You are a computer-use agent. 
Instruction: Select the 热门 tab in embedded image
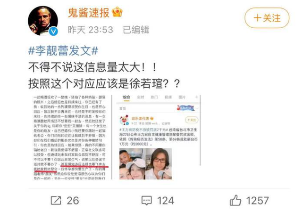[154, 97]
